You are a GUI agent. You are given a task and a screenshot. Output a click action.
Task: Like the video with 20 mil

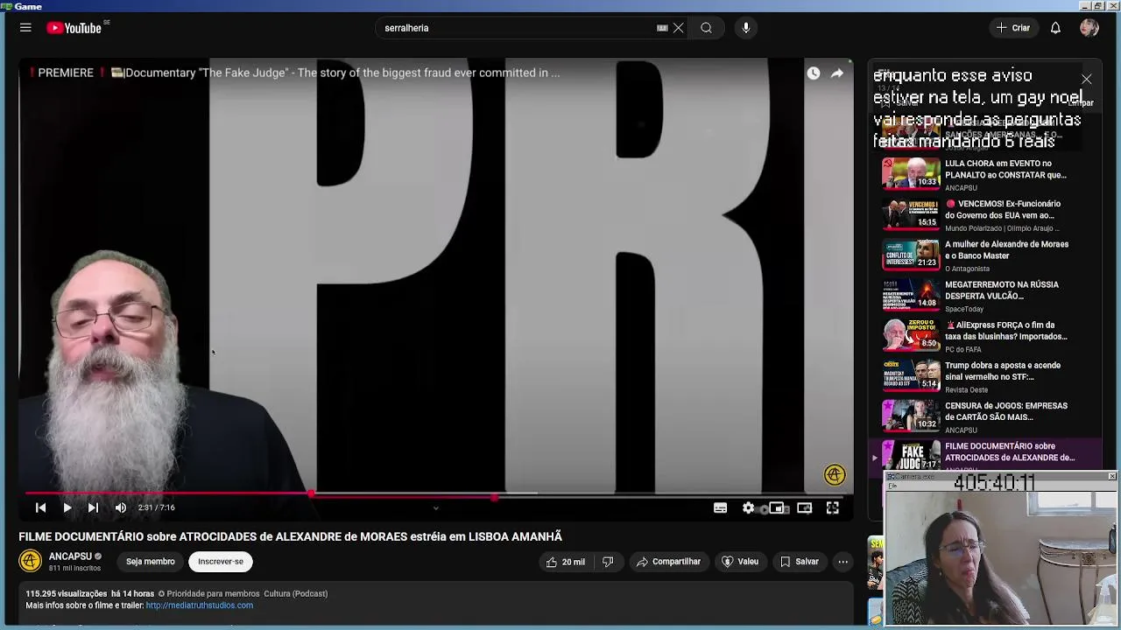[x=565, y=562]
